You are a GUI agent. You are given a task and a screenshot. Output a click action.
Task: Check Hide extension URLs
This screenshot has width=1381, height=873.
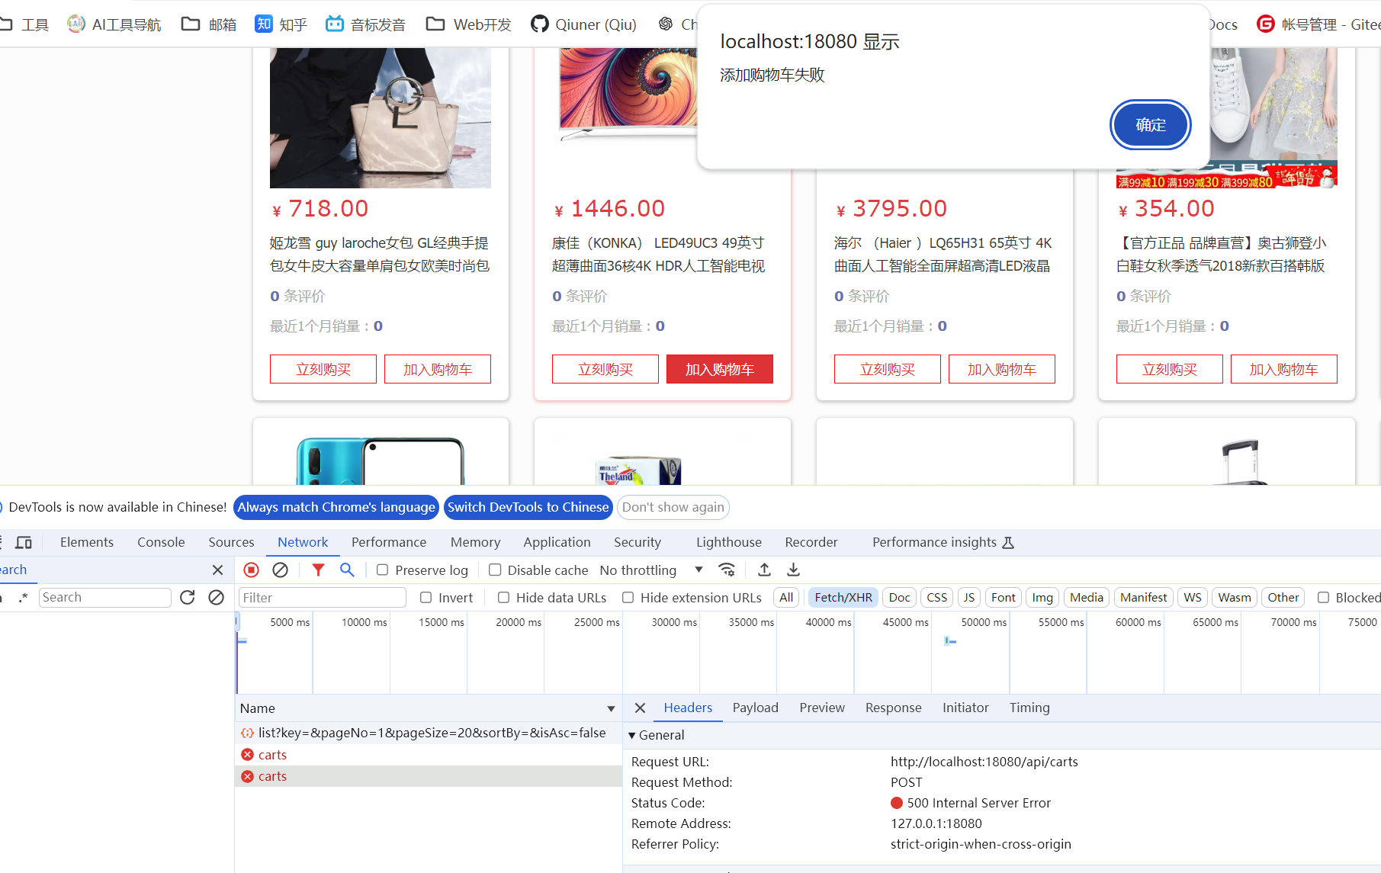pos(628,597)
